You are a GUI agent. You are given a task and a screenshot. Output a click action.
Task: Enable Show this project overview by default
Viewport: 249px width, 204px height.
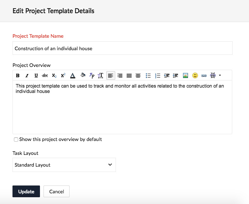coord(16,140)
